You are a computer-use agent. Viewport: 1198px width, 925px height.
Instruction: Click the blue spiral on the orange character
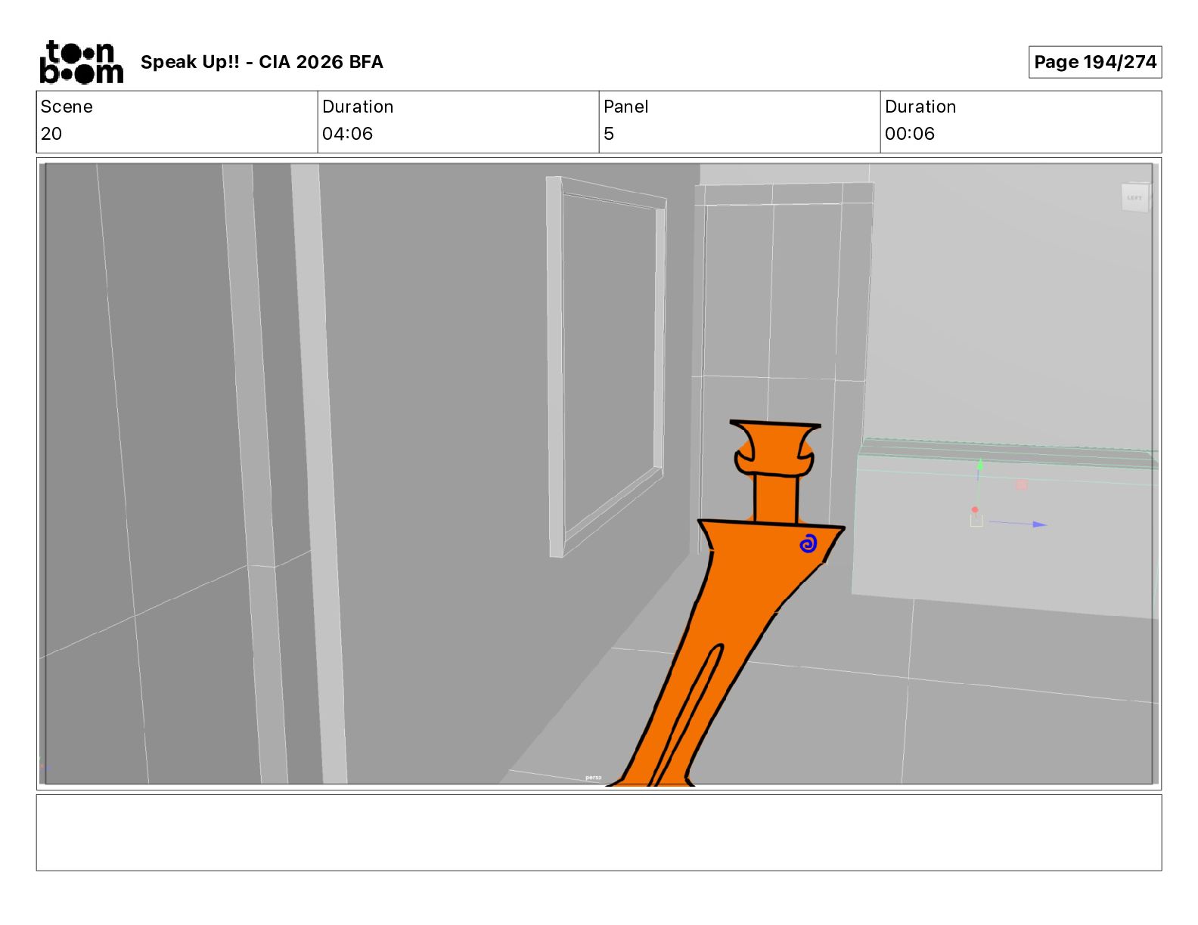click(x=808, y=543)
